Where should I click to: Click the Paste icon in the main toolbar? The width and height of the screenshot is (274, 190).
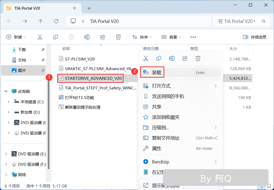coord(71,37)
